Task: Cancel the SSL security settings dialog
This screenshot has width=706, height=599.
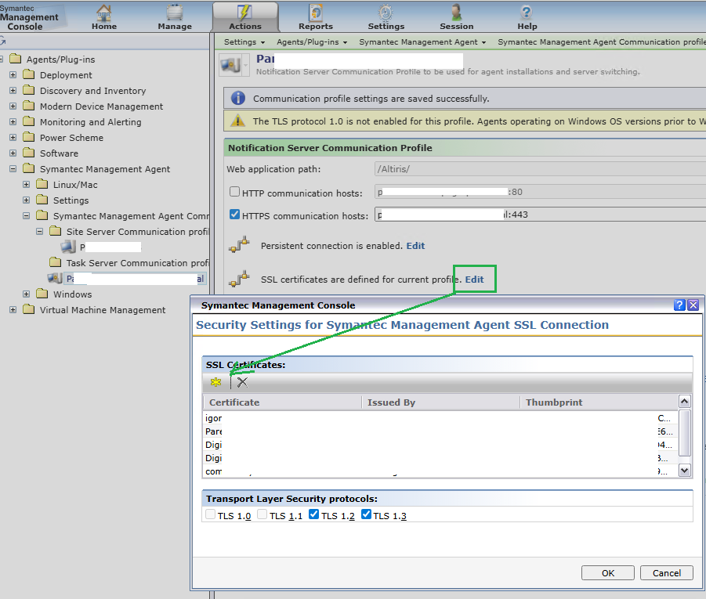Action: 666,573
